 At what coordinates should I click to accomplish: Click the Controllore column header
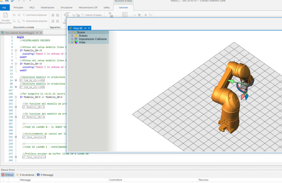tap(153, 180)
